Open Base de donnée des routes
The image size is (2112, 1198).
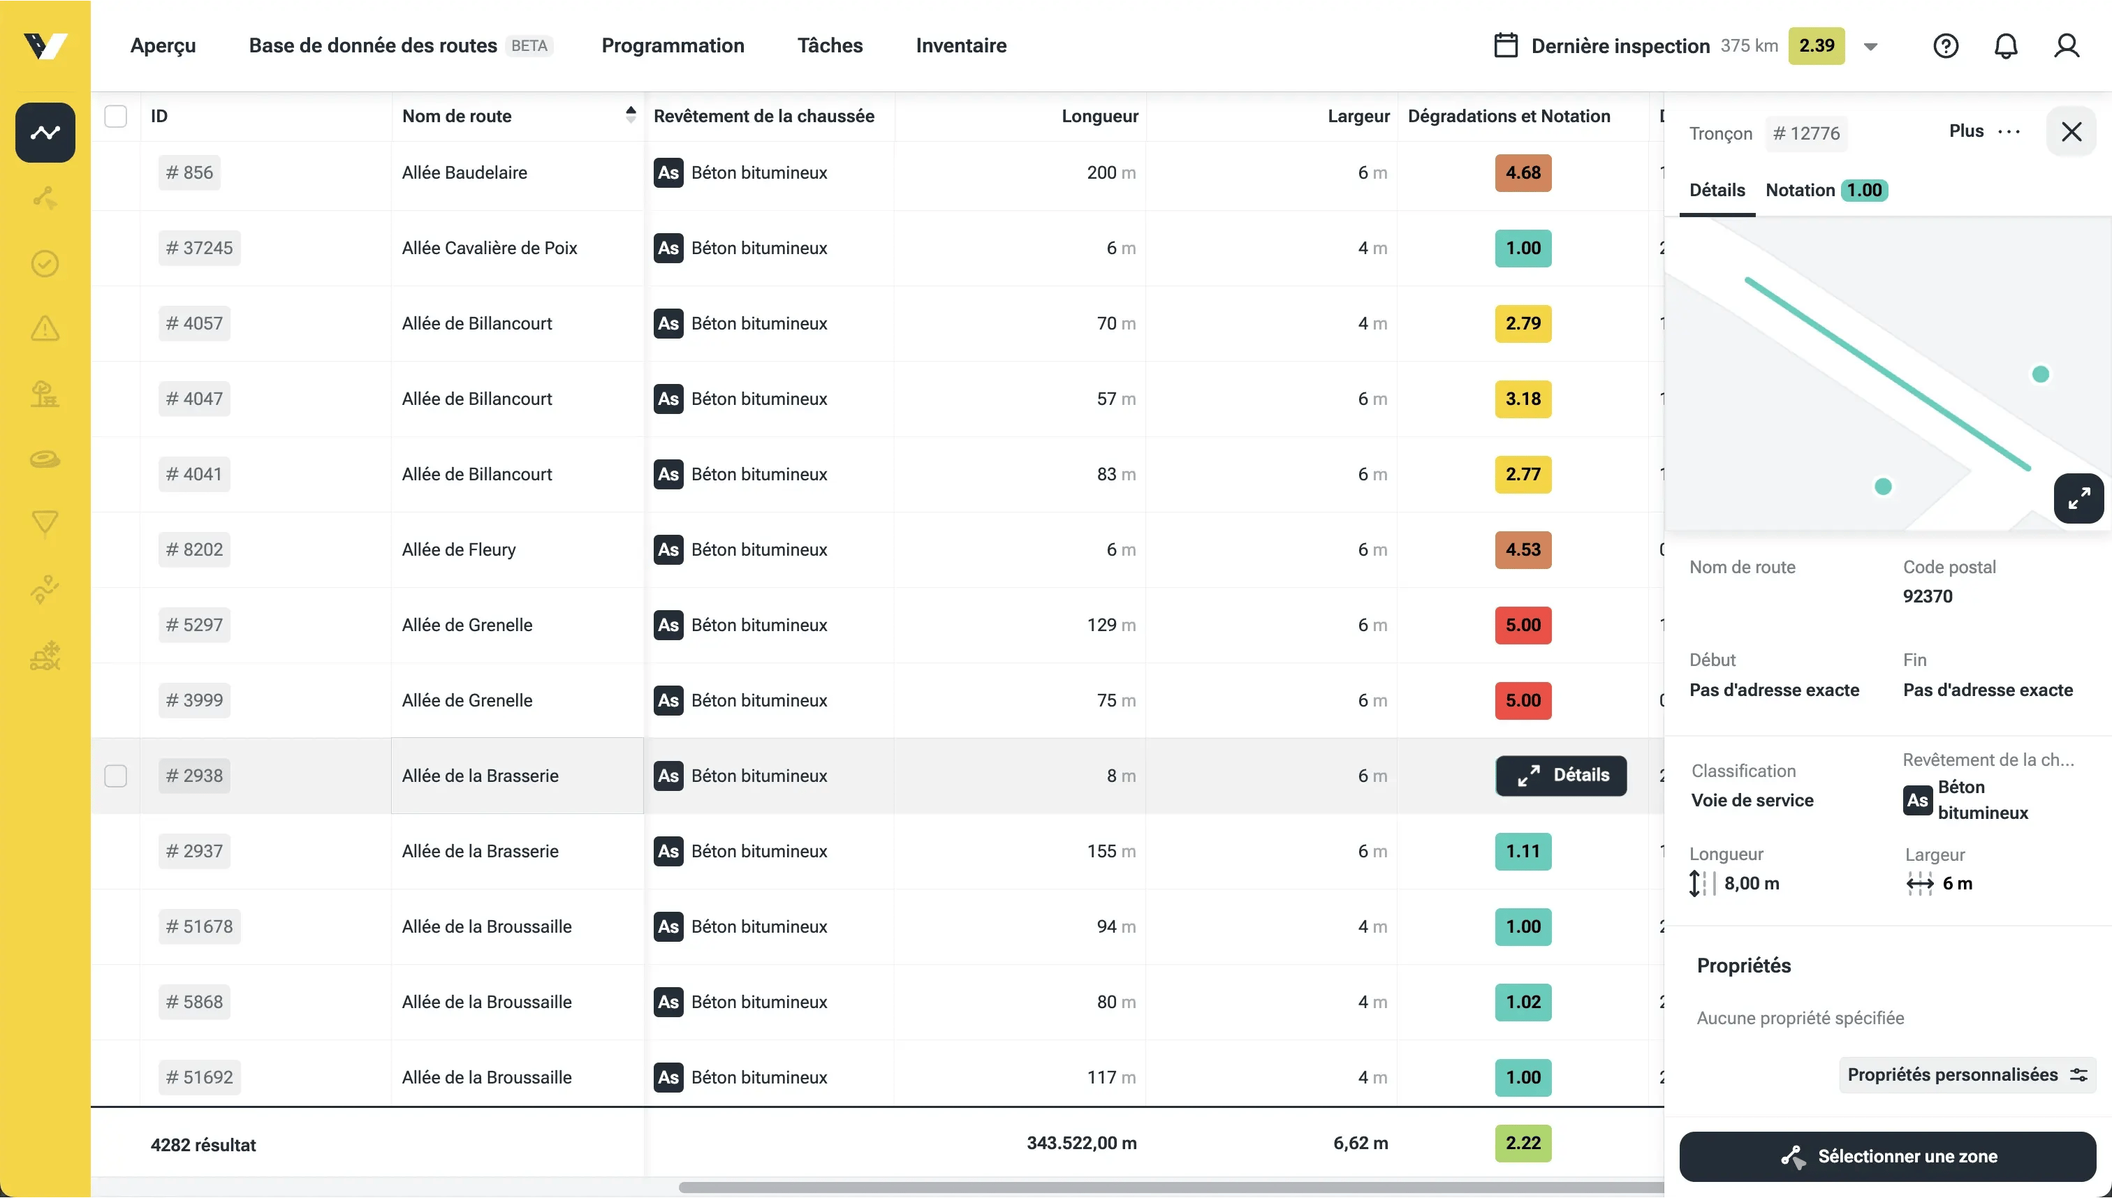coord(373,45)
